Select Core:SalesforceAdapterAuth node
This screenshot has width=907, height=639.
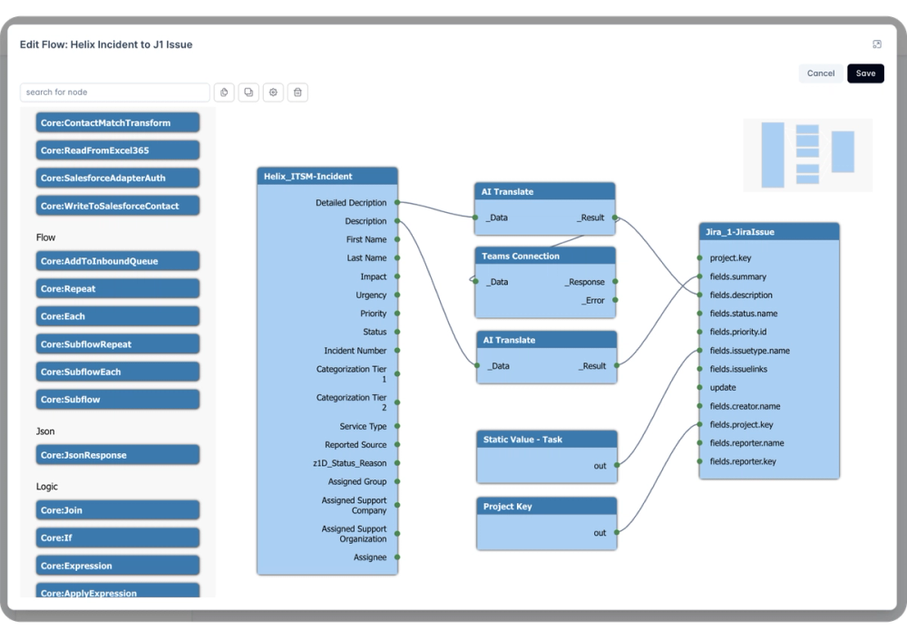(117, 179)
